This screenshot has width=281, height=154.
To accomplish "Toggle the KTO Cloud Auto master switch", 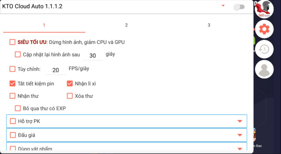I will pyautogui.click(x=239, y=7).
